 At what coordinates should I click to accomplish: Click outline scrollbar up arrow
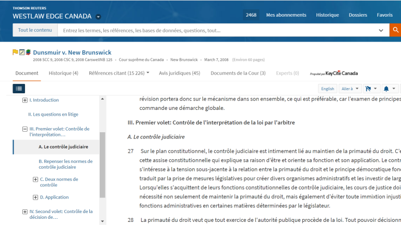(102, 99)
